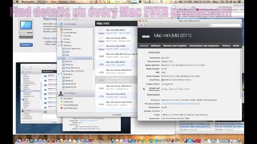Select Mac mini (Late 2009) in list
Screen dimensions: 257x144
(116, 48)
